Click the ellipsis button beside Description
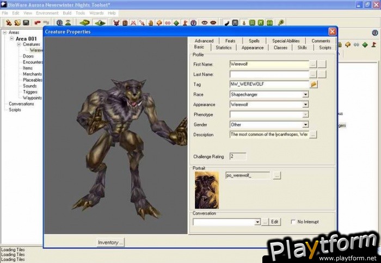Image resolution: width=381 pixels, height=263 pixels. point(313,134)
